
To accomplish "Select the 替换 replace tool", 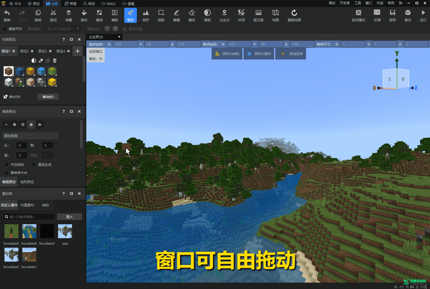I will click(99, 15).
